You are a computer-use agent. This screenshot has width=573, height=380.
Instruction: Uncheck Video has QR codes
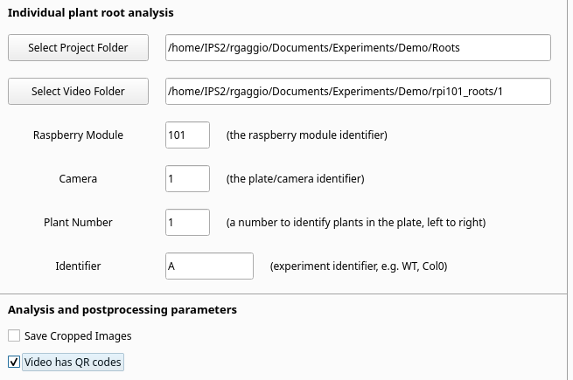(14, 362)
